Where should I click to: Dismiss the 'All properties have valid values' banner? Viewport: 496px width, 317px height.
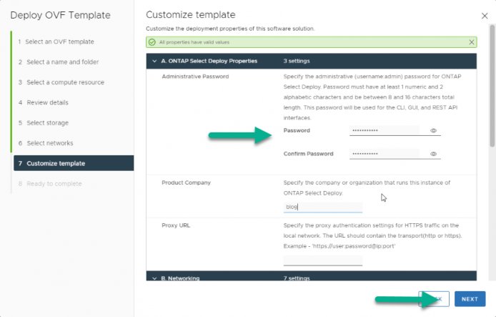point(471,42)
